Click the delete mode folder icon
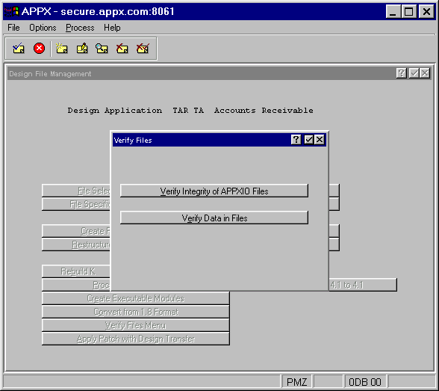439x391 pixels. [122, 48]
